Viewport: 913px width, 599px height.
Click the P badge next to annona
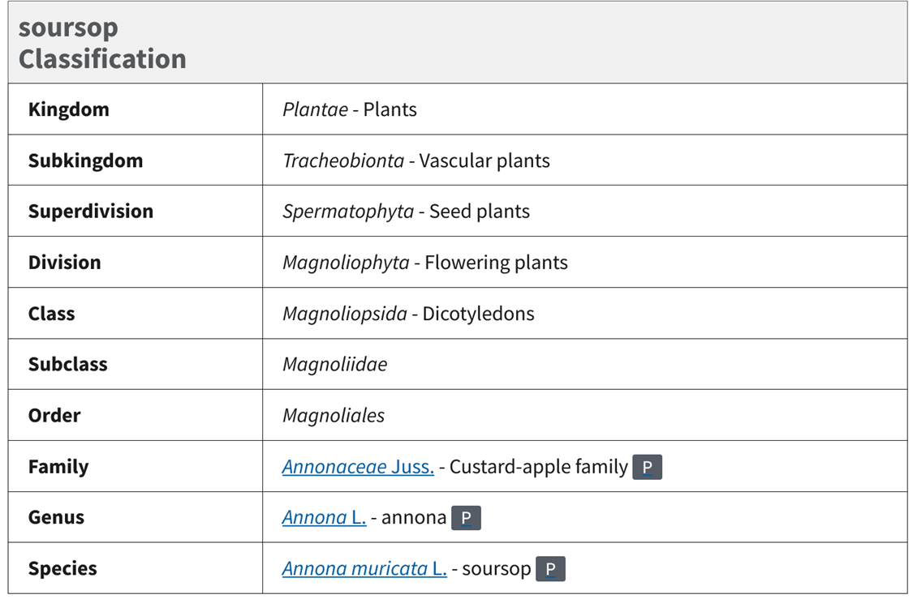466,519
